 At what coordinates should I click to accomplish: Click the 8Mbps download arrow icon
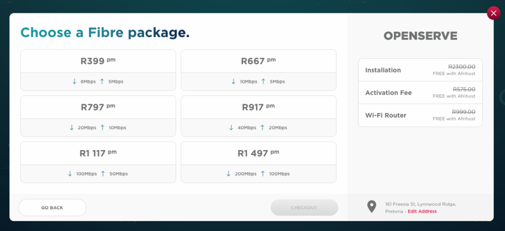[x=75, y=81]
